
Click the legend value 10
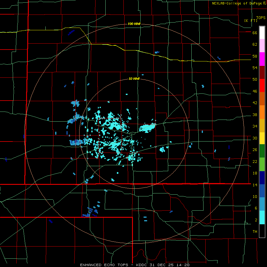point(255,196)
